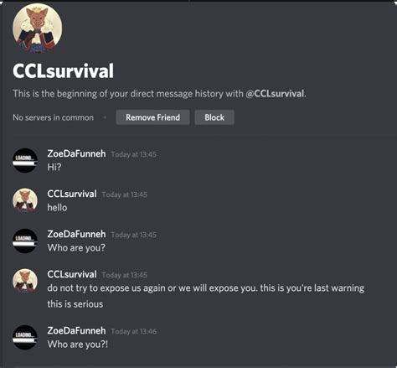Click ZoeDaFunneh username above 'Who are you?!'
The height and width of the screenshot is (368, 397).
coord(76,331)
